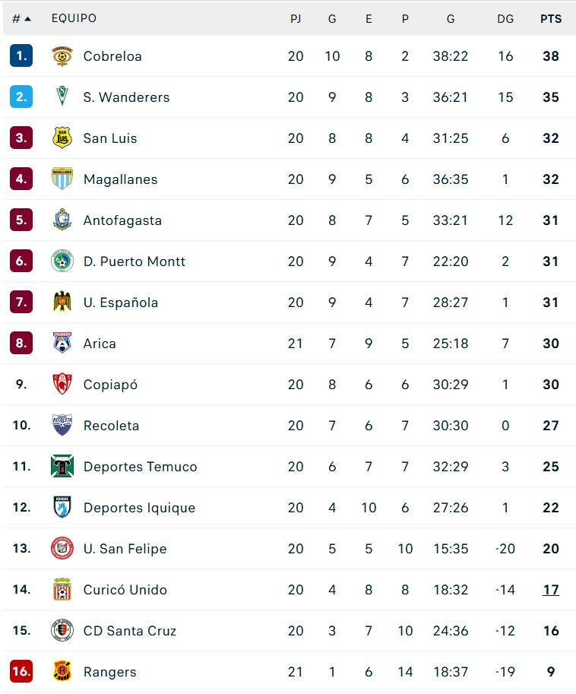Select the EQUIPO column header

tap(74, 18)
